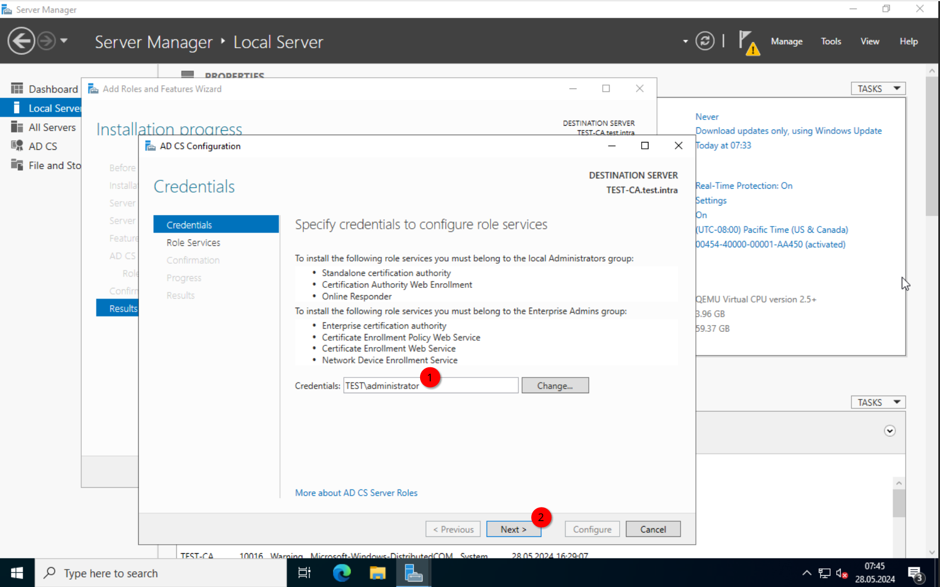Click the Credentials input field showing TEST\administrator
Viewport: 940px width, 587px height.
(431, 386)
